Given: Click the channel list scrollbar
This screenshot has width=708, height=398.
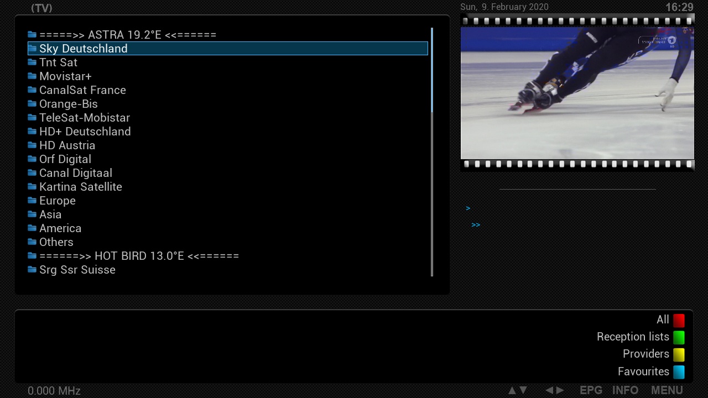Looking at the screenshot, I should pos(432,152).
